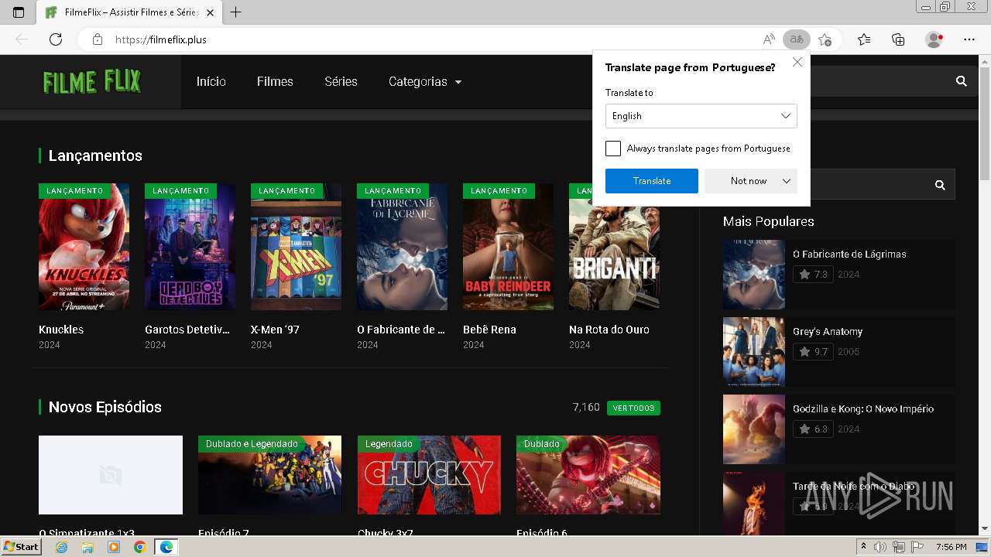Open O Fabricante de Lágrimas in Mais Populares
The image size is (991, 557).
(849, 254)
